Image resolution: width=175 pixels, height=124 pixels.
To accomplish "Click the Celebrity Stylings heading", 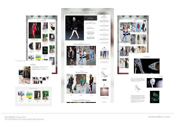I will [82, 44].
